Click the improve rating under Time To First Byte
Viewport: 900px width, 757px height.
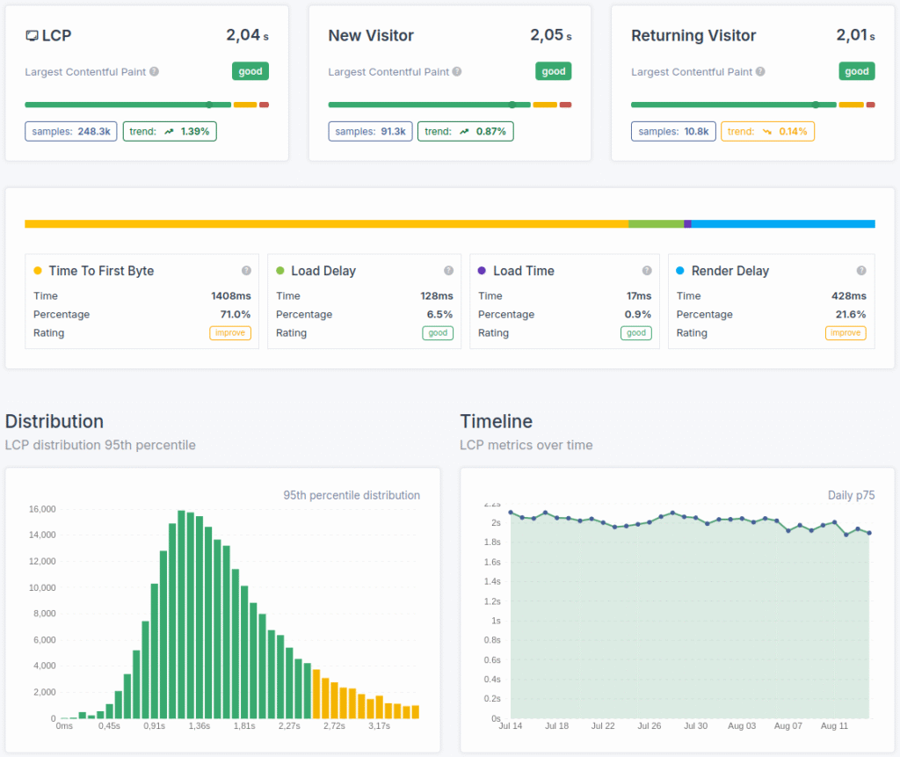pyautogui.click(x=230, y=332)
